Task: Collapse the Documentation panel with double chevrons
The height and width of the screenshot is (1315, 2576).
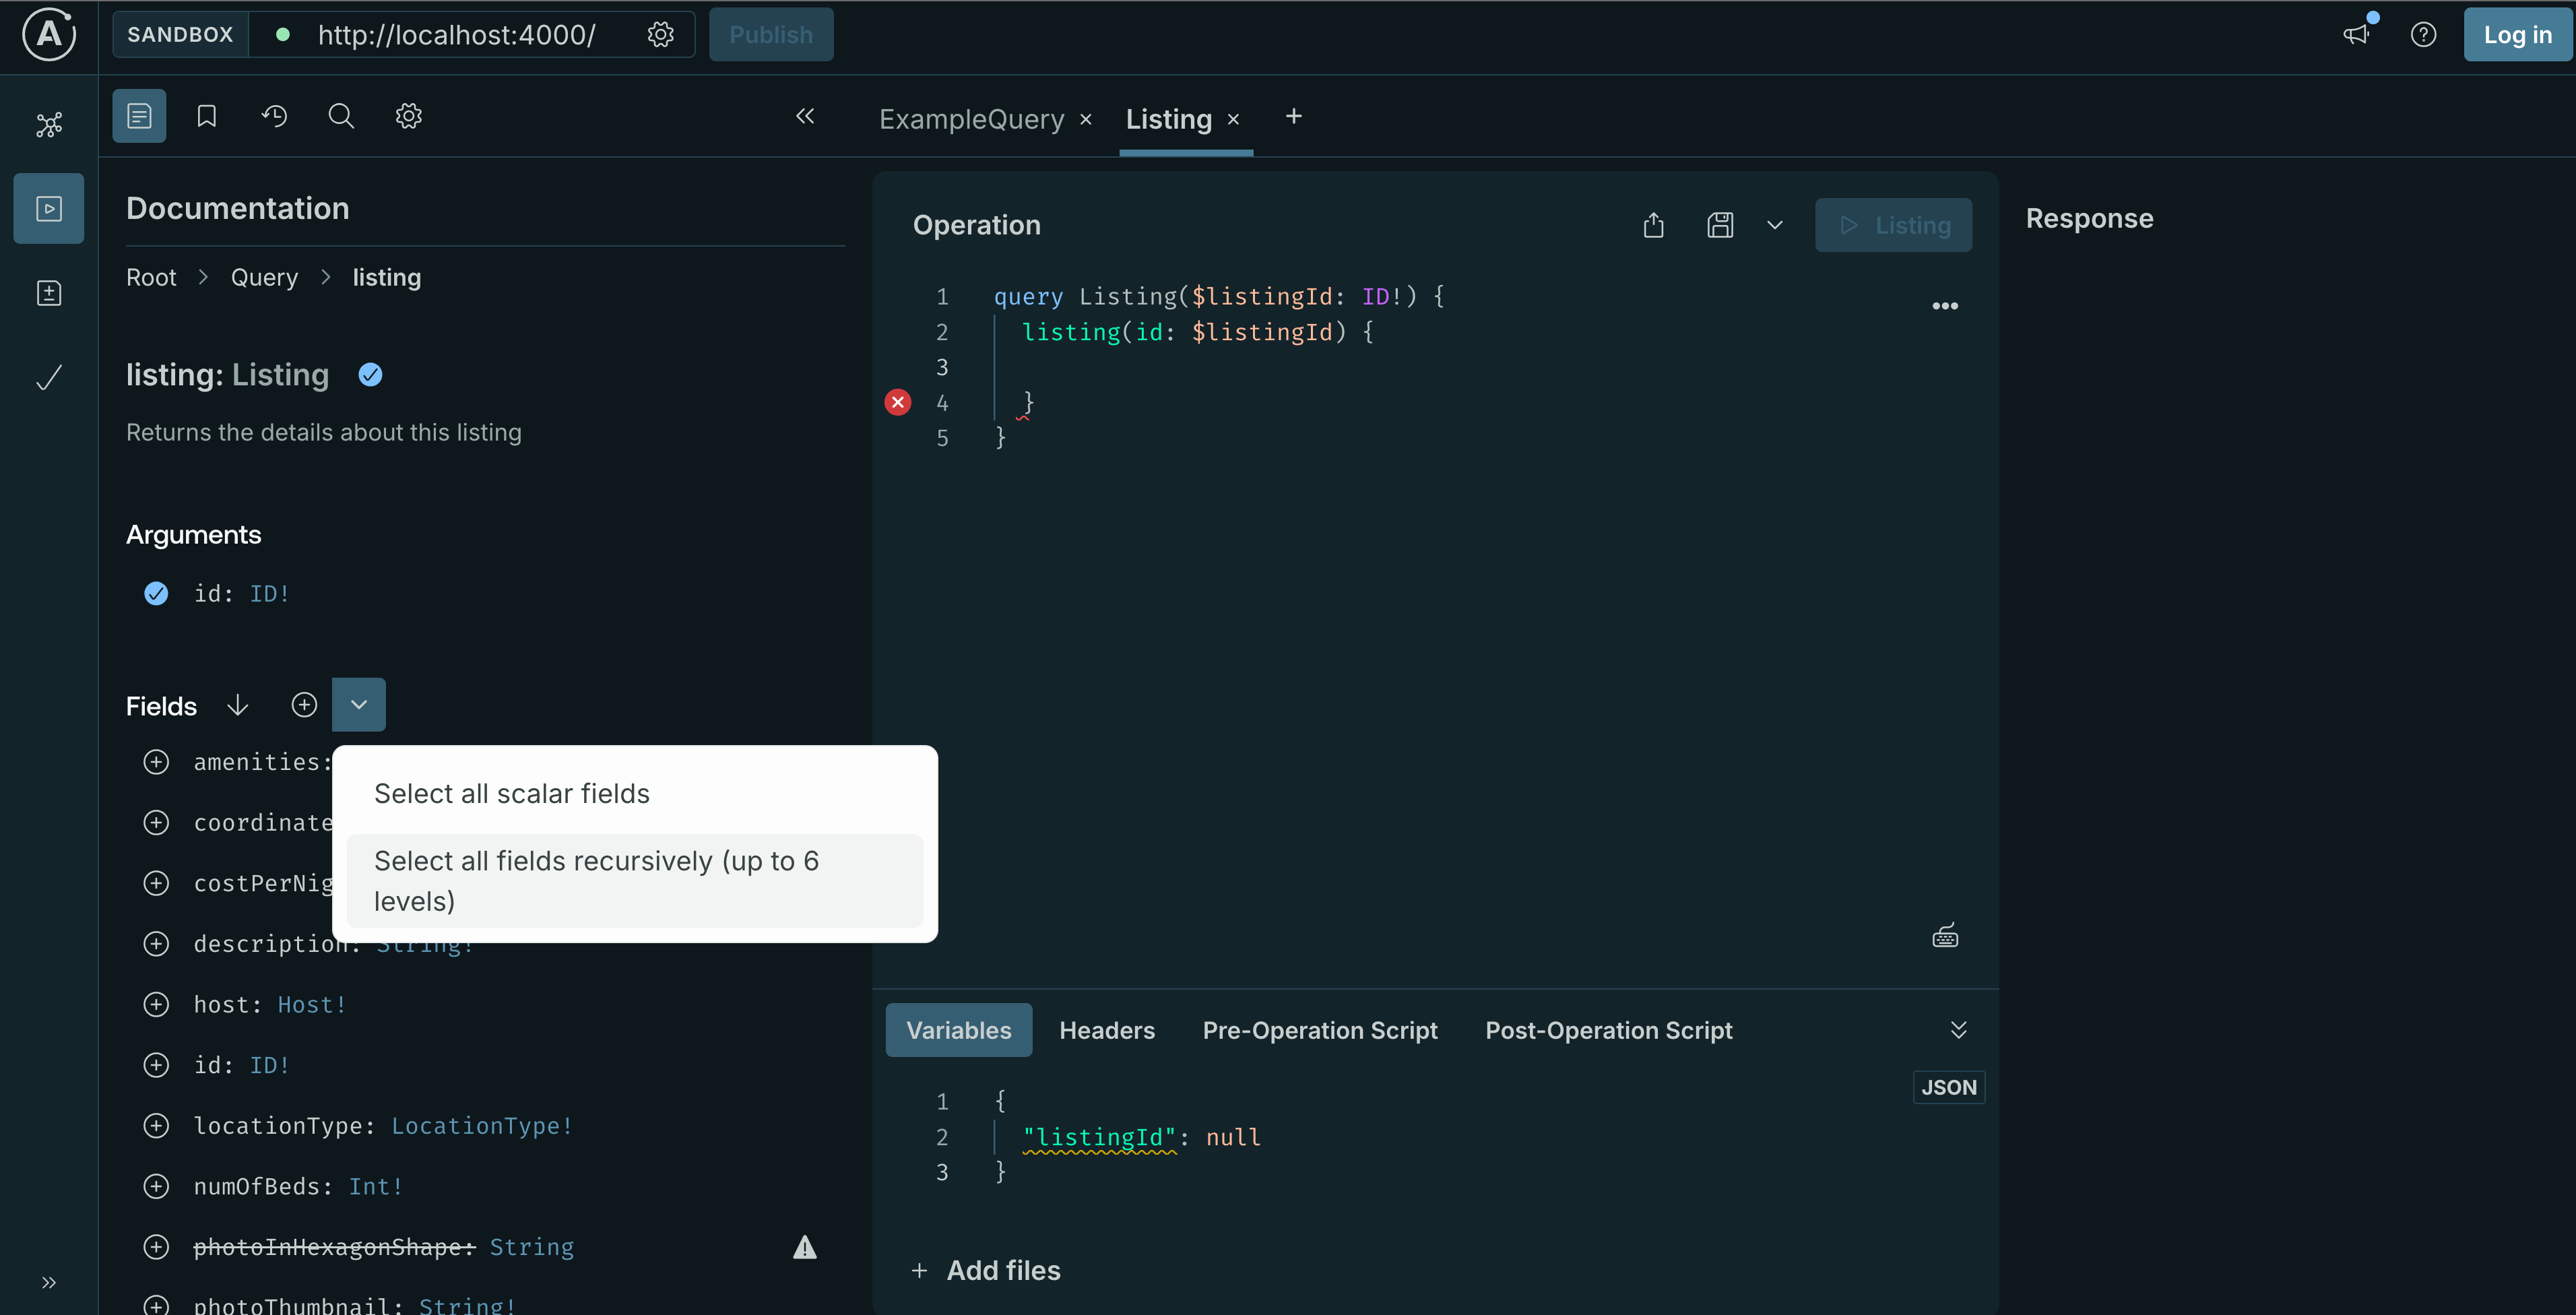Action: click(x=806, y=116)
